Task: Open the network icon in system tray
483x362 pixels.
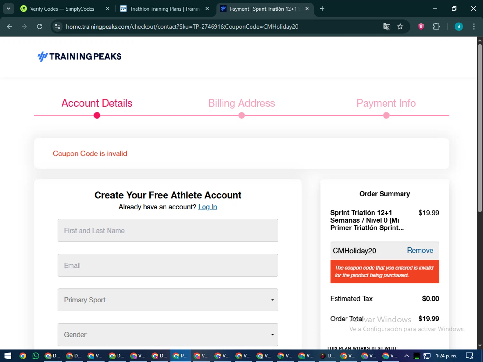Action: click(427, 356)
